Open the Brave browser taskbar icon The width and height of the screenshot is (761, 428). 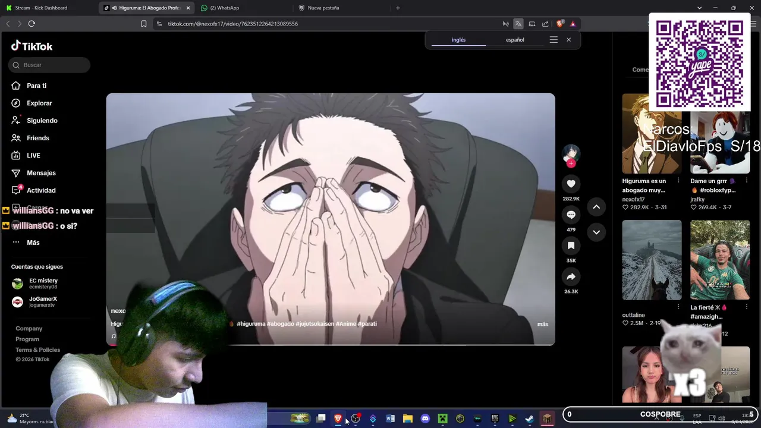[338, 418]
